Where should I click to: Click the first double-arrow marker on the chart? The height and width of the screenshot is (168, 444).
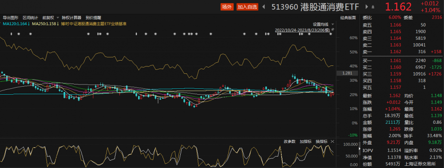[12, 34]
